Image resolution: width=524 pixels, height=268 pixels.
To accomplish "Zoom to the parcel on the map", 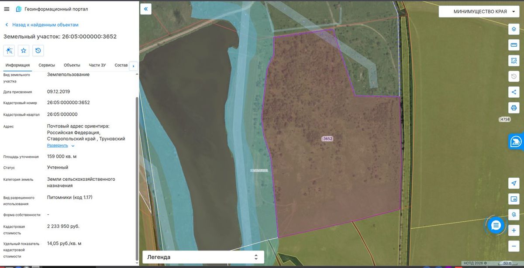I will [9, 51].
